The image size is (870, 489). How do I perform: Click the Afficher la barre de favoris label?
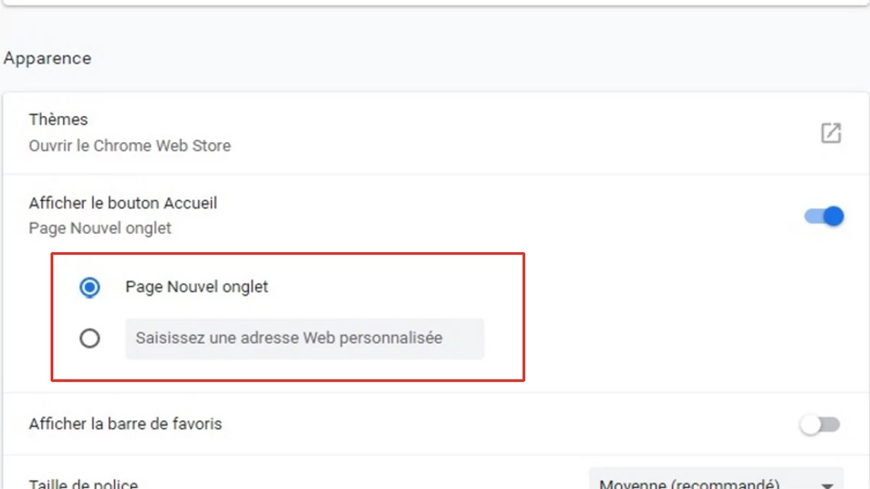125,424
